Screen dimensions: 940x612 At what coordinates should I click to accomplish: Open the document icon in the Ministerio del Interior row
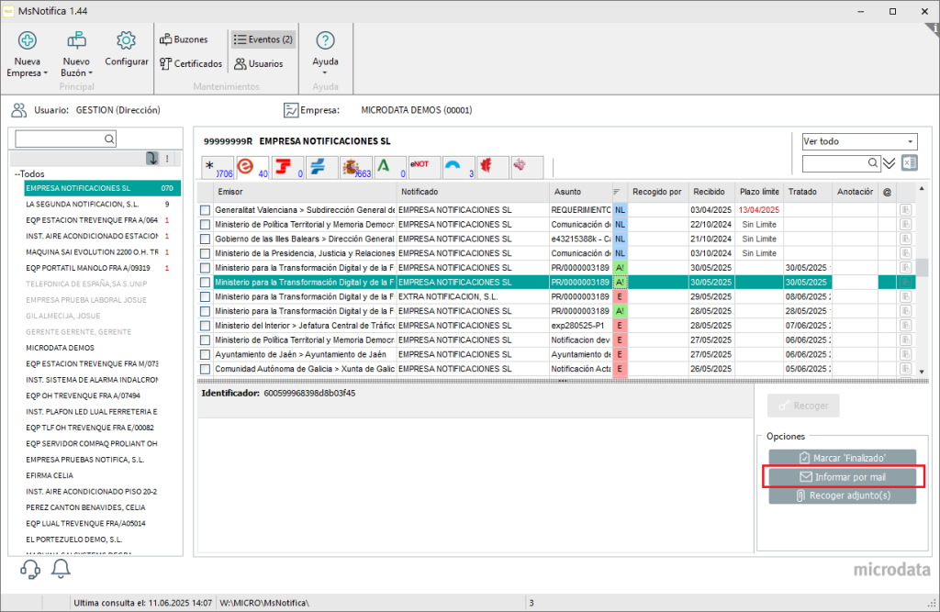905,326
